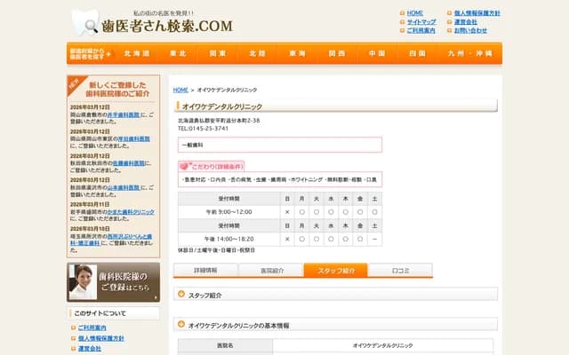Click the HOME link in top header
The width and height of the screenshot is (569, 355).
(415, 13)
